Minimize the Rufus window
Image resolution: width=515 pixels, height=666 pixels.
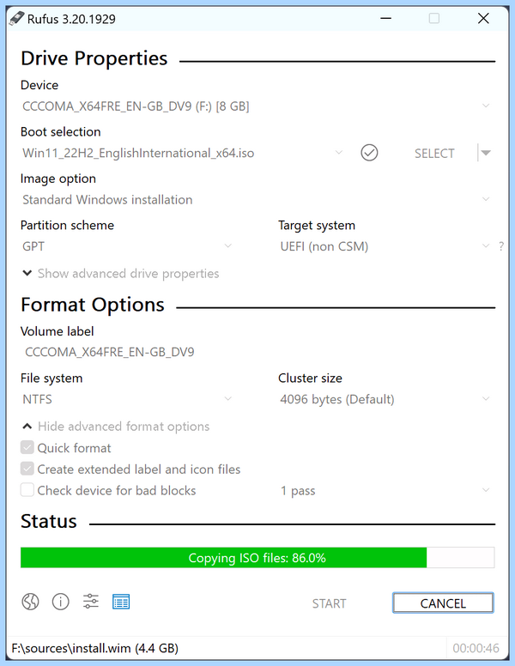click(x=386, y=19)
